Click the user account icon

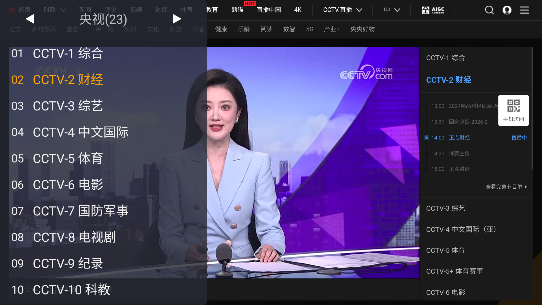507,10
